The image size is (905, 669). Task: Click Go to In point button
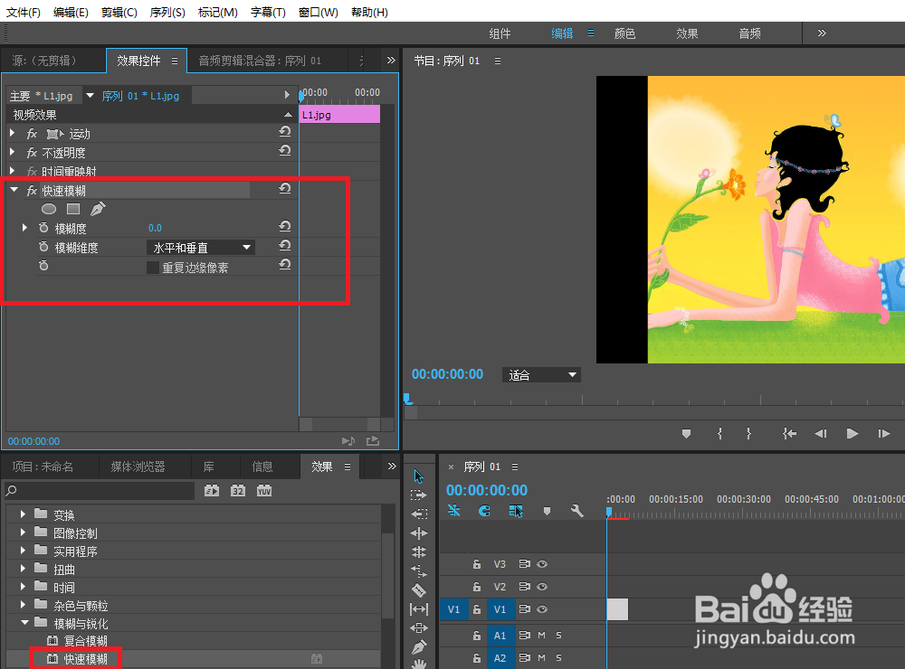click(789, 434)
